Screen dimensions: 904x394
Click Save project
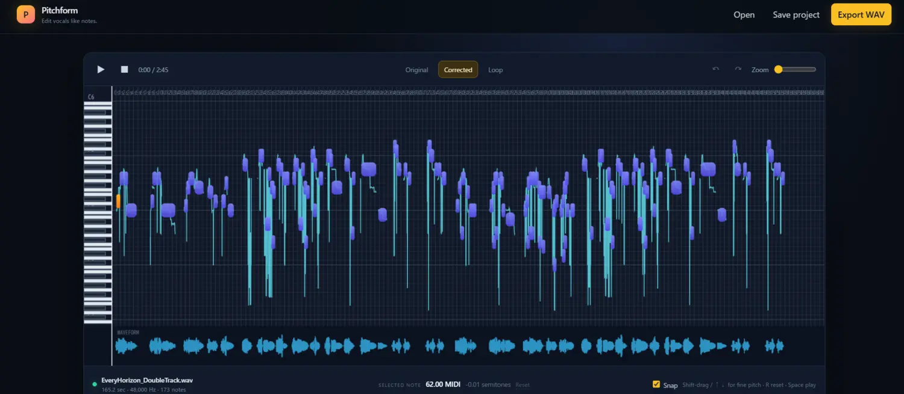796,14
